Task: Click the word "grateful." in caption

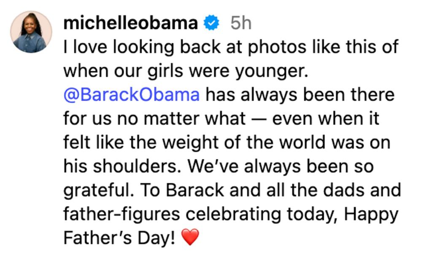Action: (99, 191)
